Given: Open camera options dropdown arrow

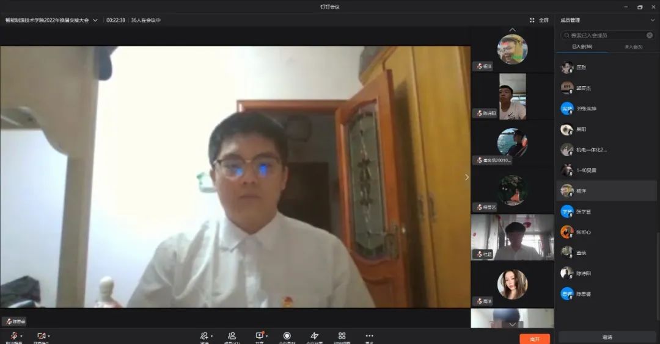Looking at the screenshot, I should pyautogui.click(x=49, y=336).
